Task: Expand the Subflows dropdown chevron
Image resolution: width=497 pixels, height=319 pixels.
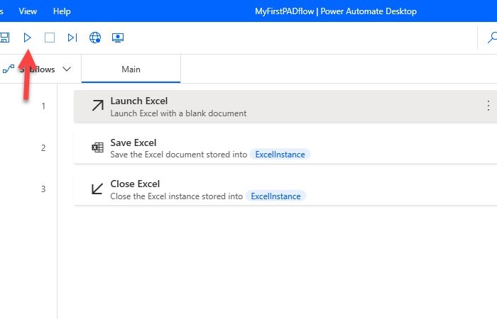Action: point(67,69)
